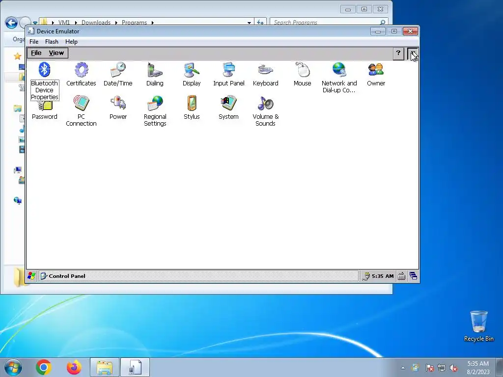Image resolution: width=503 pixels, height=377 pixels.
Task: Click Back button in Explorer window
Action: click(12, 23)
